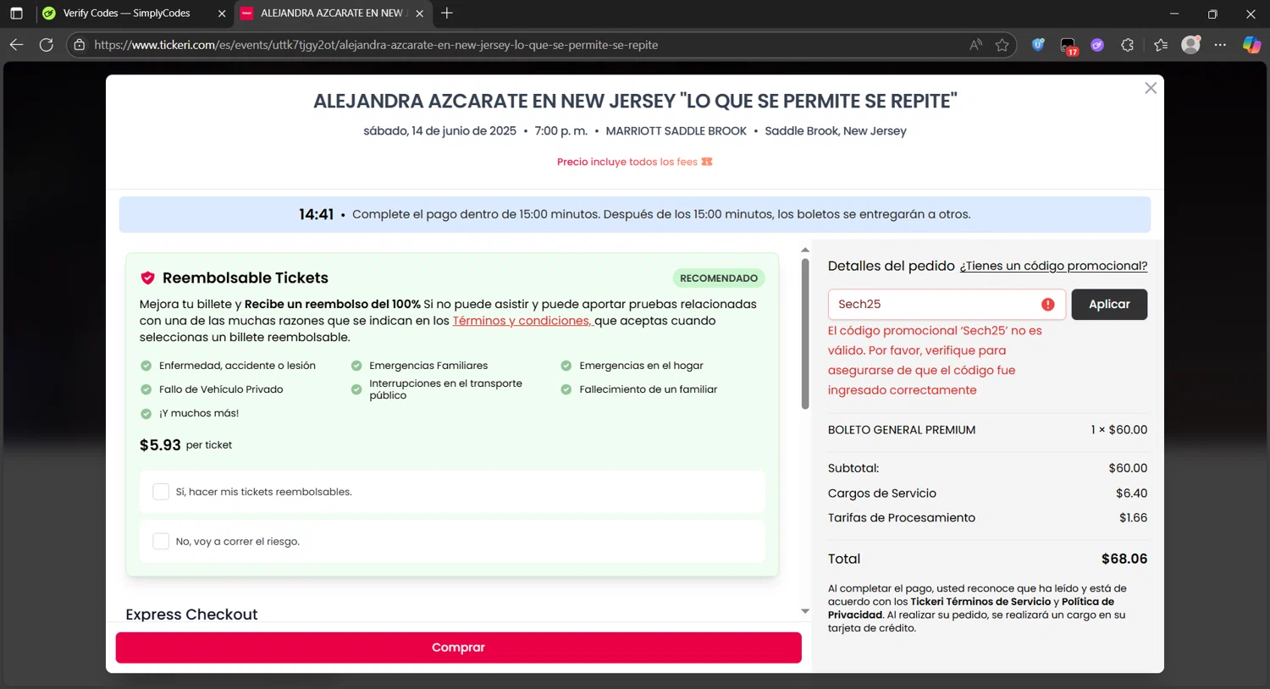This screenshot has width=1270, height=689.
Task: Open '¿Tienes un código promocional?' link
Action: coord(1053,266)
